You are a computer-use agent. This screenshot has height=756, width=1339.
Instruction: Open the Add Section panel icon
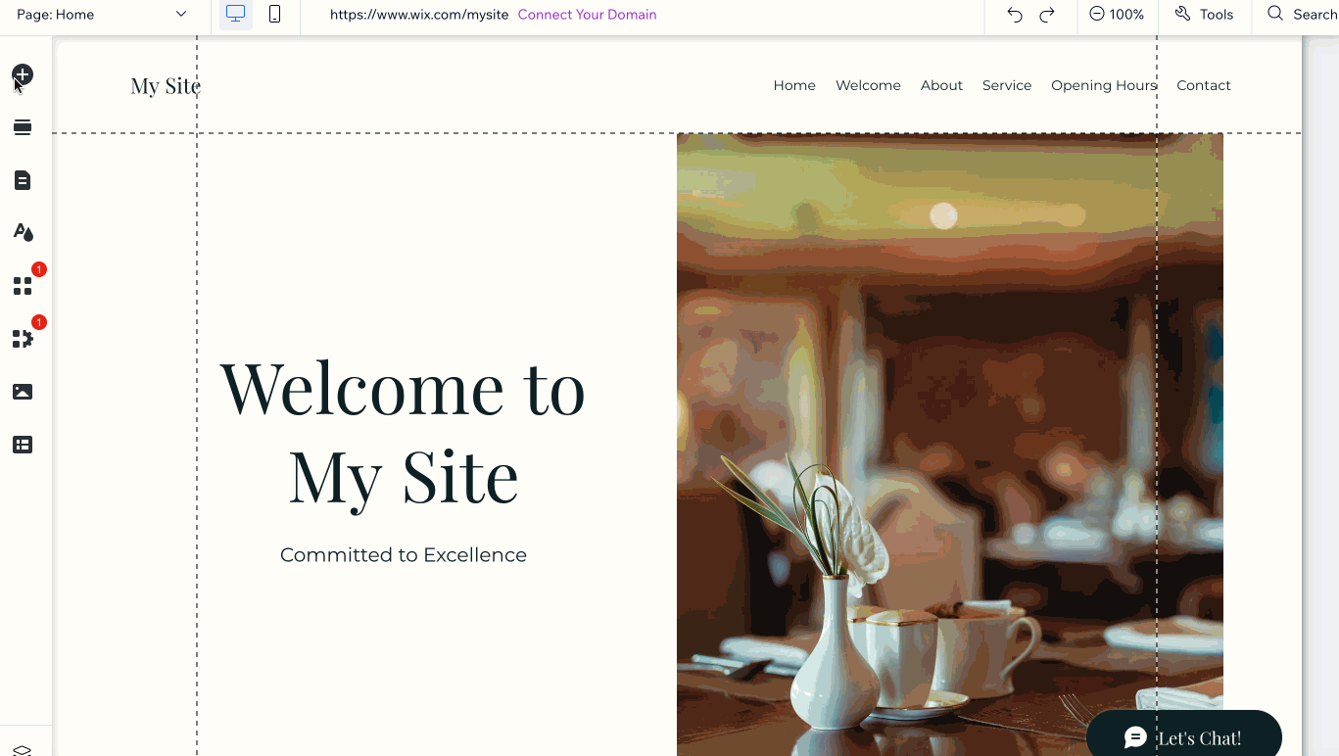(x=23, y=127)
